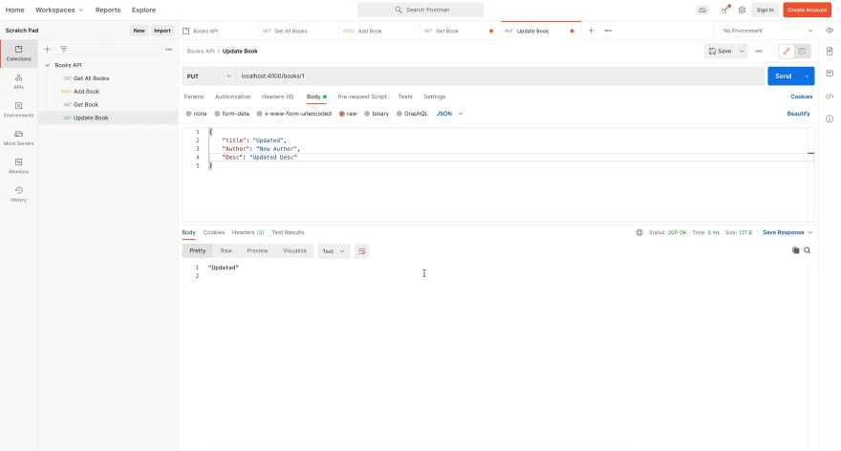Click the request URL input field
This screenshot has height=451, width=841.
point(500,76)
